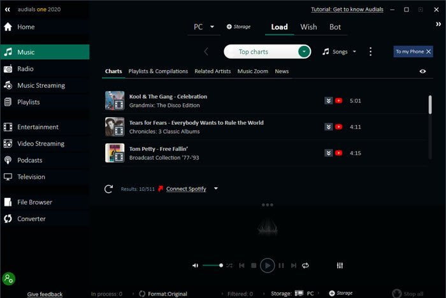Viewport: 446px width, 298px height.
Task: Open the News tab
Action: 282,71
